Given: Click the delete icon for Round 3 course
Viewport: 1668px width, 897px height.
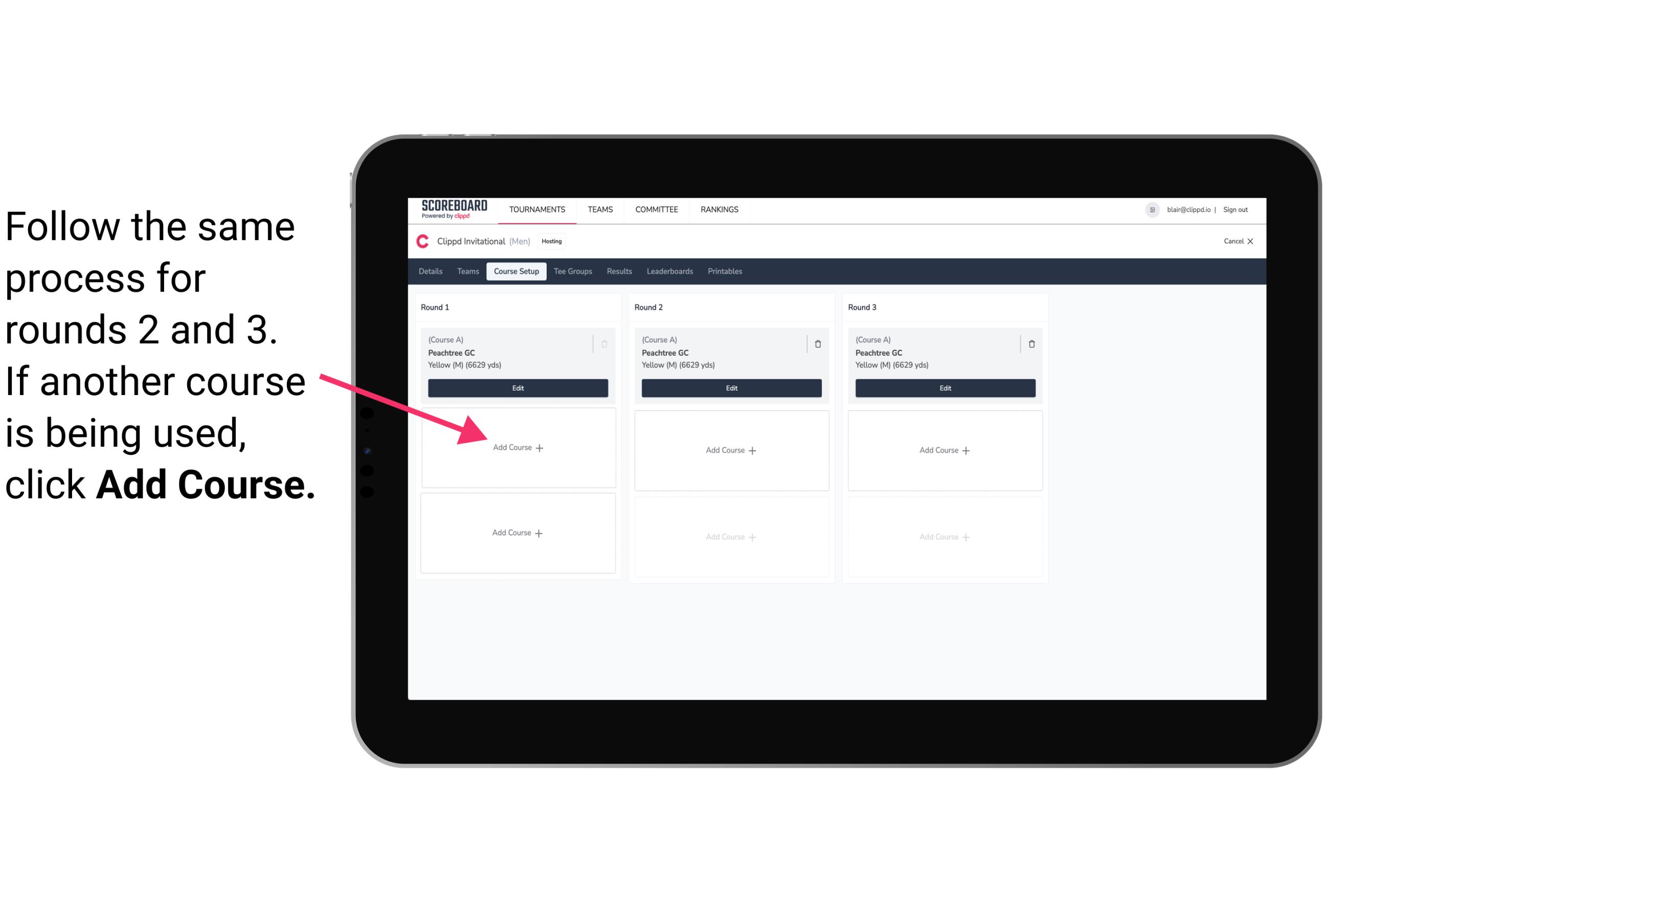Looking at the screenshot, I should point(1032,342).
